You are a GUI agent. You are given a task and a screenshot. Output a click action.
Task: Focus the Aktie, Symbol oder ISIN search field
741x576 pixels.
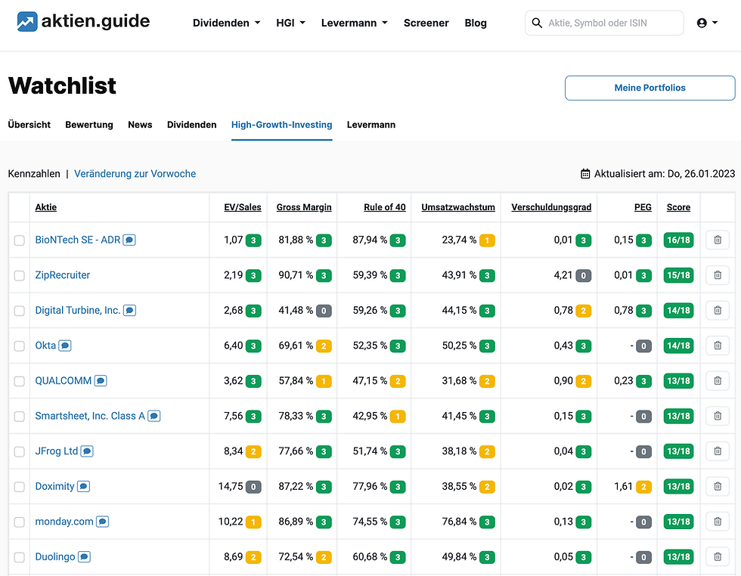point(604,23)
